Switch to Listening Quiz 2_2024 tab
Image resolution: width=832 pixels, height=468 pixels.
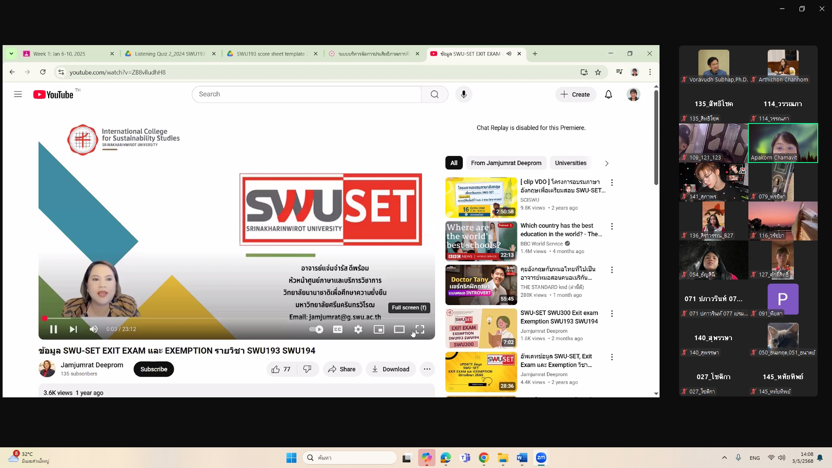[170, 54]
